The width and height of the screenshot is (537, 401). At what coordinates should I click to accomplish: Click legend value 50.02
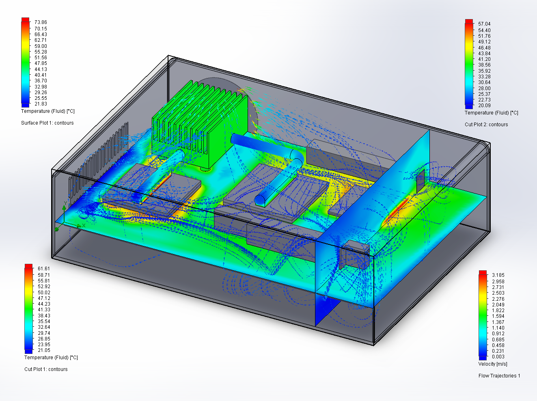coord(44,292)
